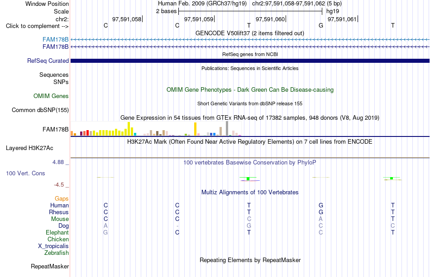Image resolution: width=430 pixels, height=277 pixels.
Task: Click the '2 bases' scale label
Action: tap(166, 11)
